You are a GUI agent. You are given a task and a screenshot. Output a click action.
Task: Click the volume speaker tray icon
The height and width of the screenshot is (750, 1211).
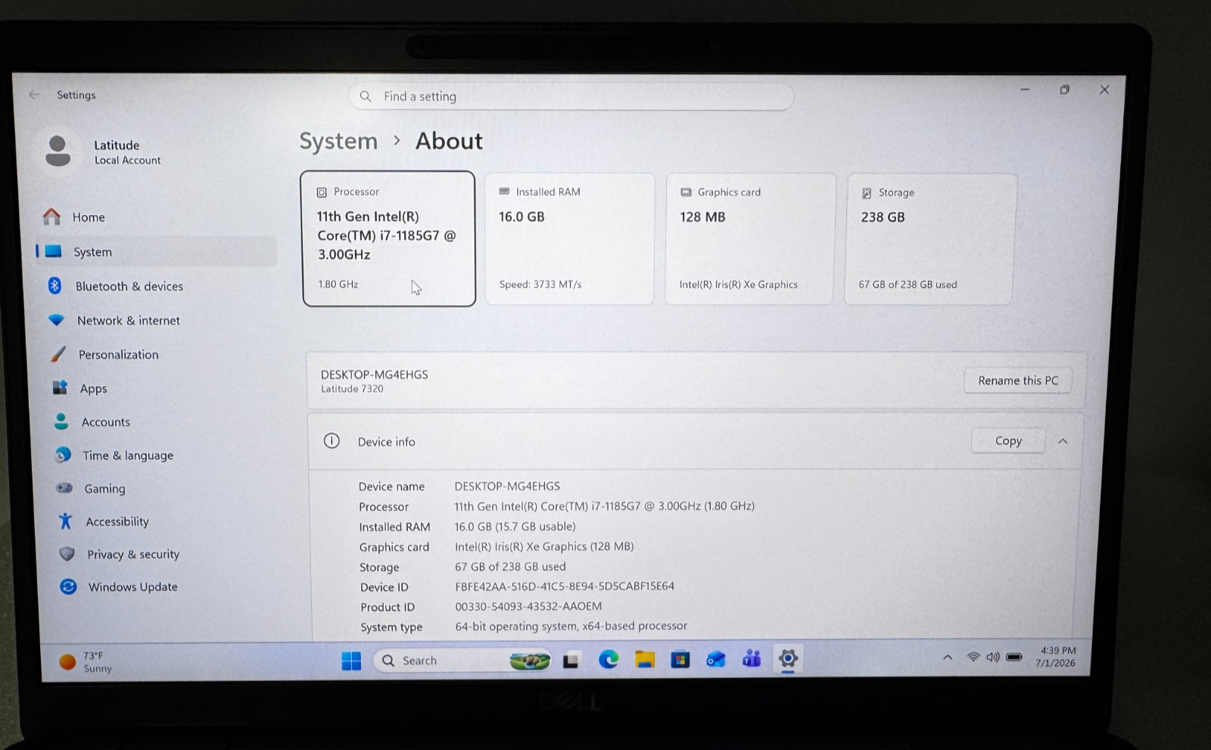[x=993, y=657]
